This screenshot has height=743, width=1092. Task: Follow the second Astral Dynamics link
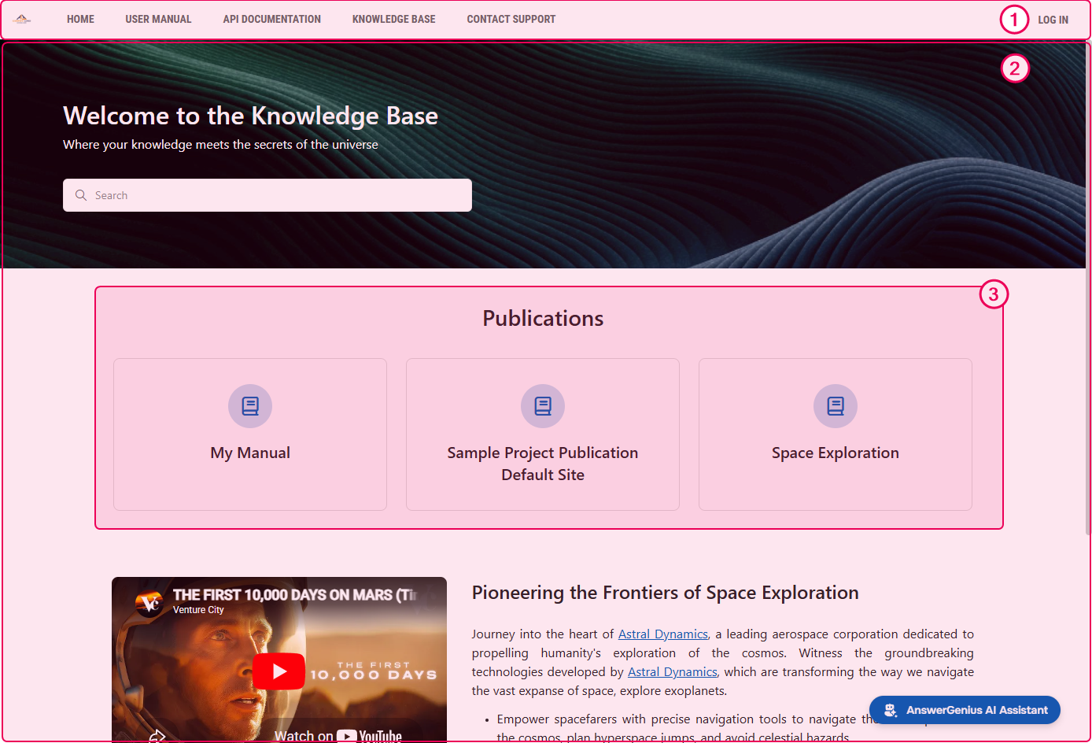pyautogui.click(x=673, y=672)
